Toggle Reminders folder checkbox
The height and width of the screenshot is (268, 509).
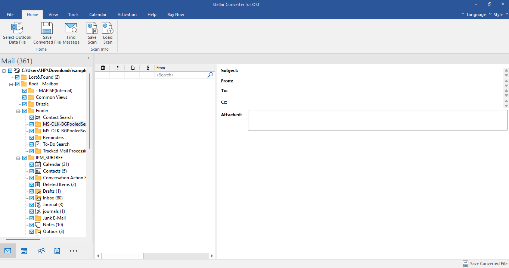pyautogui.click(x=31, y=138)
